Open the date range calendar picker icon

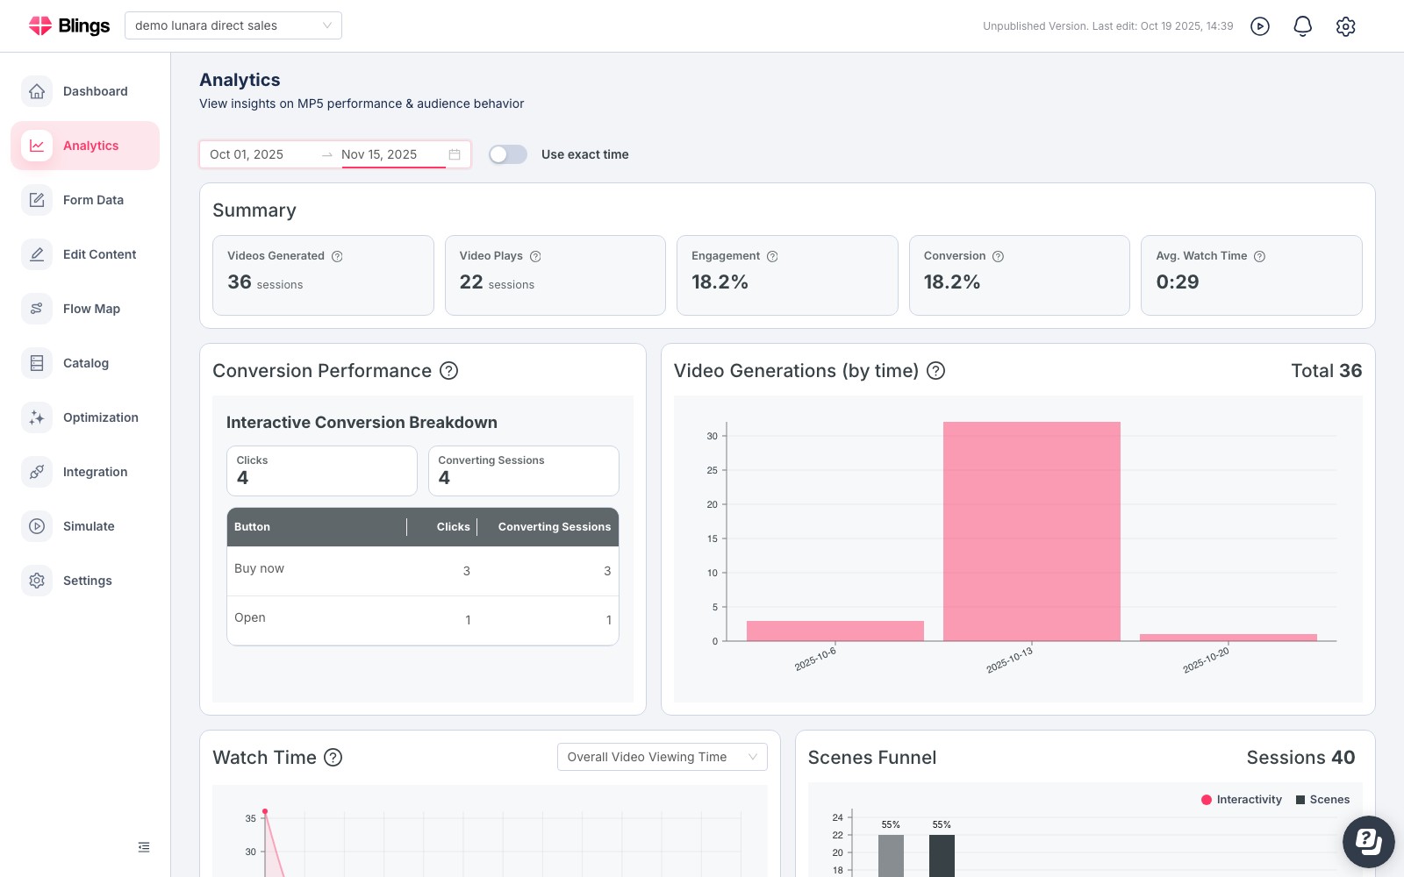[x=455, y=154]
